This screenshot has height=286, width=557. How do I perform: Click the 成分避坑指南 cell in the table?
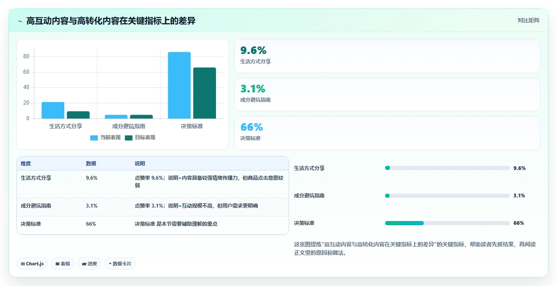(x=36, y=206)
